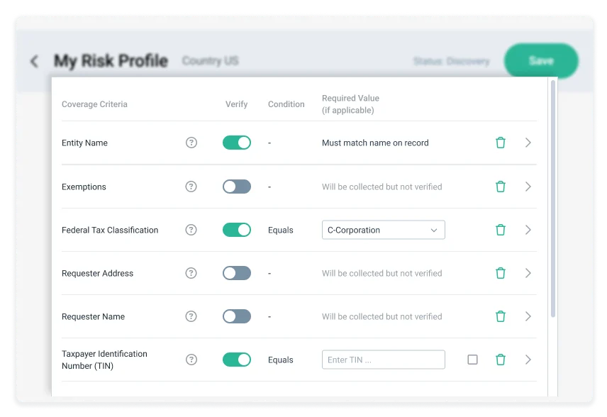Viewport: 607px width, 417px height.
Task: Click Equals condition in TIN row
Action: (281, 360)
